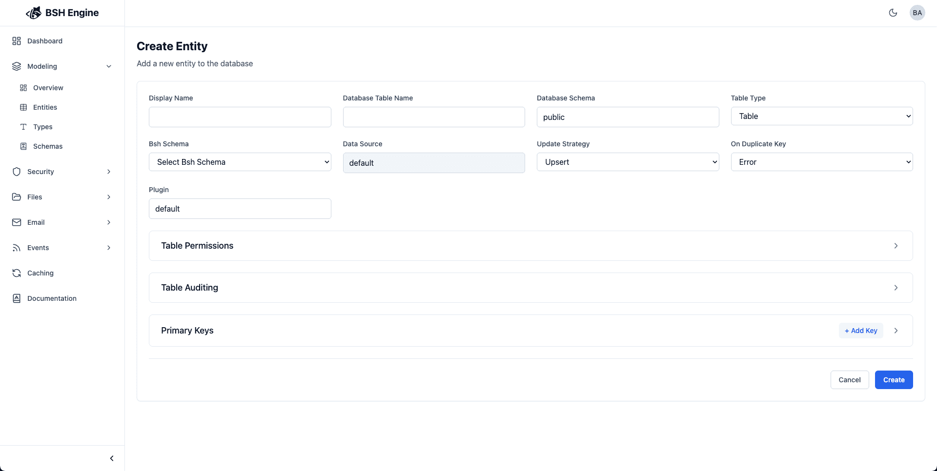Click the Add Key button
Viewport: 937px width, 471px height.
[861, 331]
